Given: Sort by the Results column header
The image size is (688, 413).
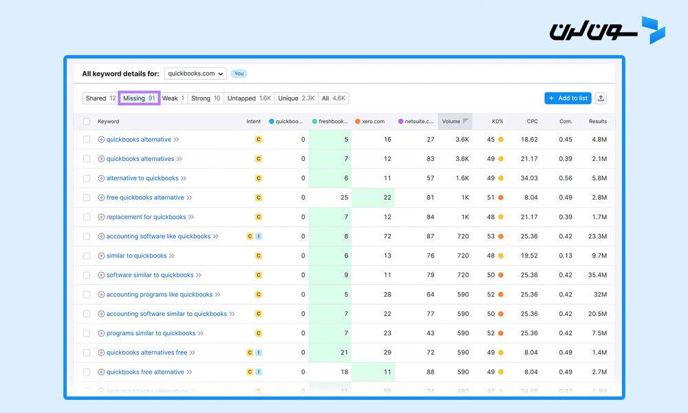Looking at the screenshot, I should (x=598, y=121).
